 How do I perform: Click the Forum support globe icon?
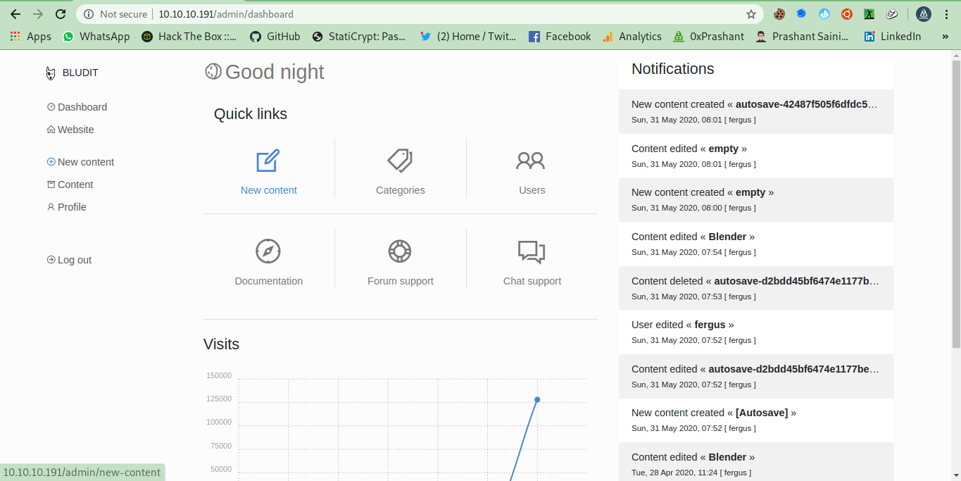400,251
